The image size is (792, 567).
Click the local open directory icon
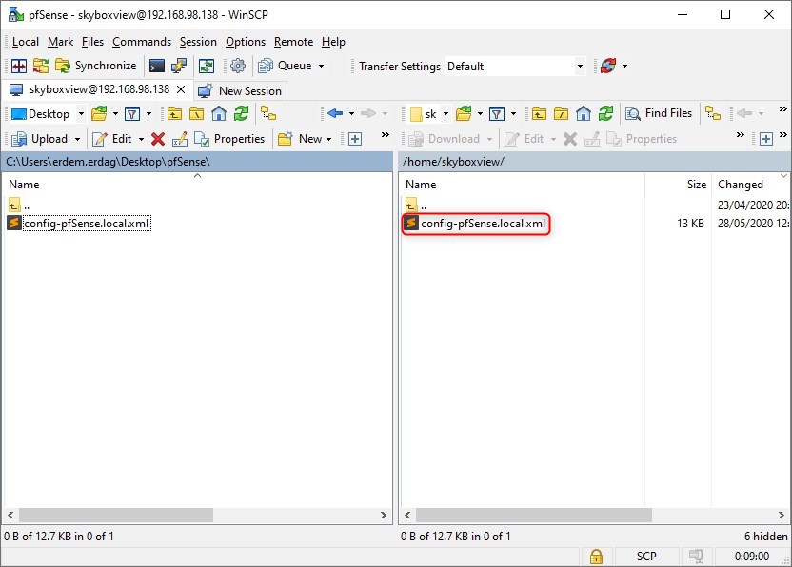[x=100, y=113]
